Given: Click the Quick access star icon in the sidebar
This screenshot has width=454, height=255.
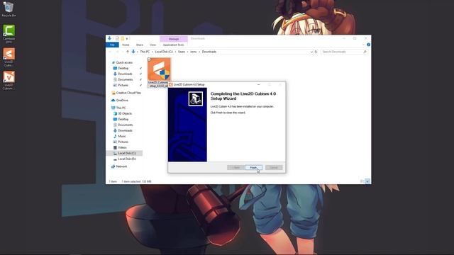Looking at the screenshot, I should coord(113,62).
